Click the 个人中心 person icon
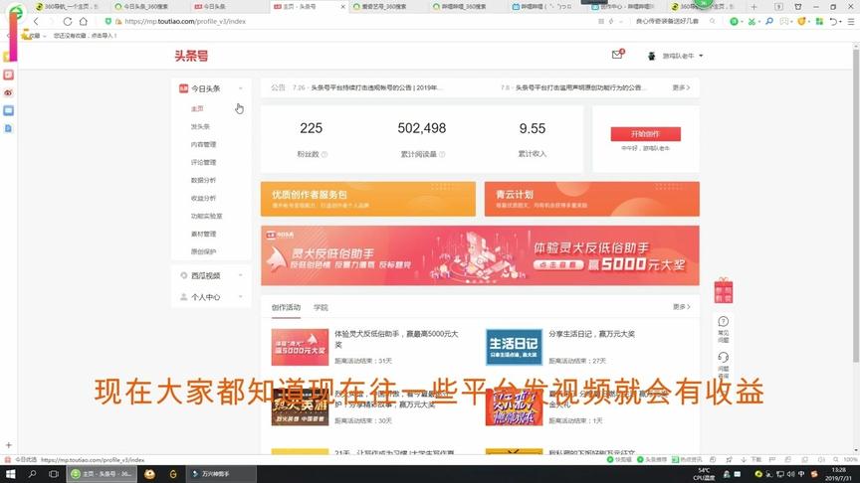Viewport: 860px width, 483px height. pos(184,297)
